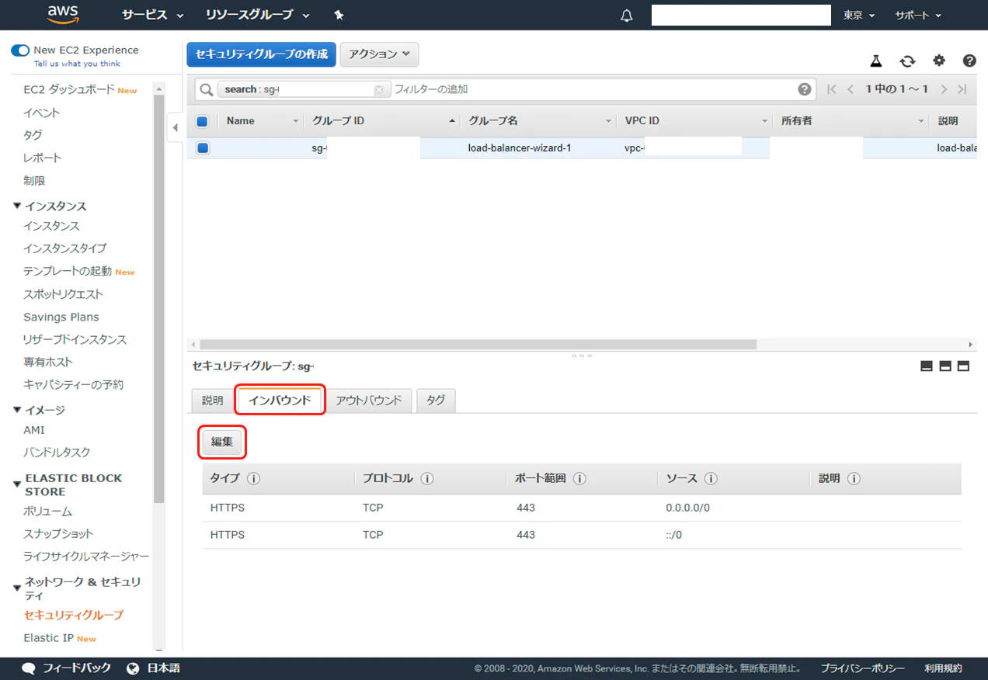
Task: Open the Name column filter arrow
Action: 295,122
